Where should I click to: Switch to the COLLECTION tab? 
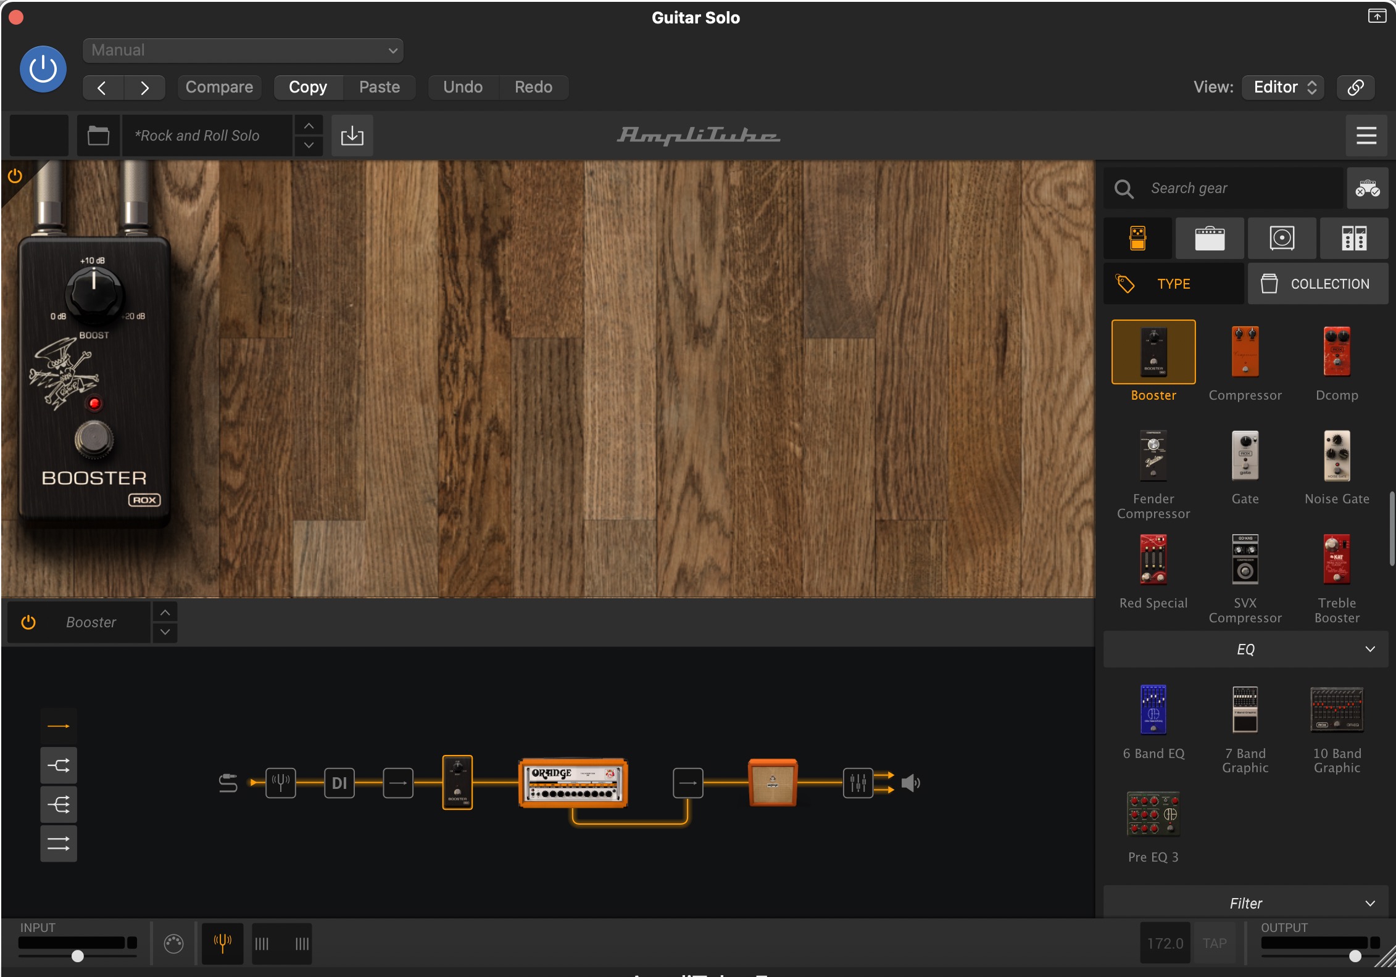click(1318, 284)
